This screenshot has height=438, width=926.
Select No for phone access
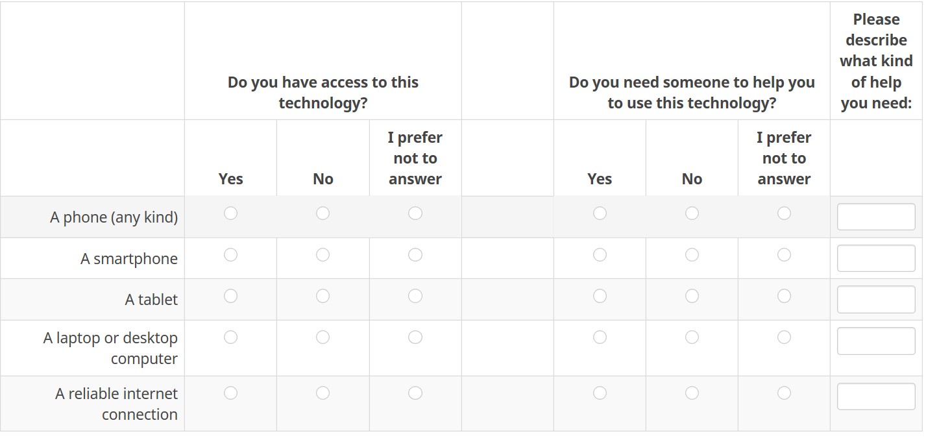[x=323, y=213]
